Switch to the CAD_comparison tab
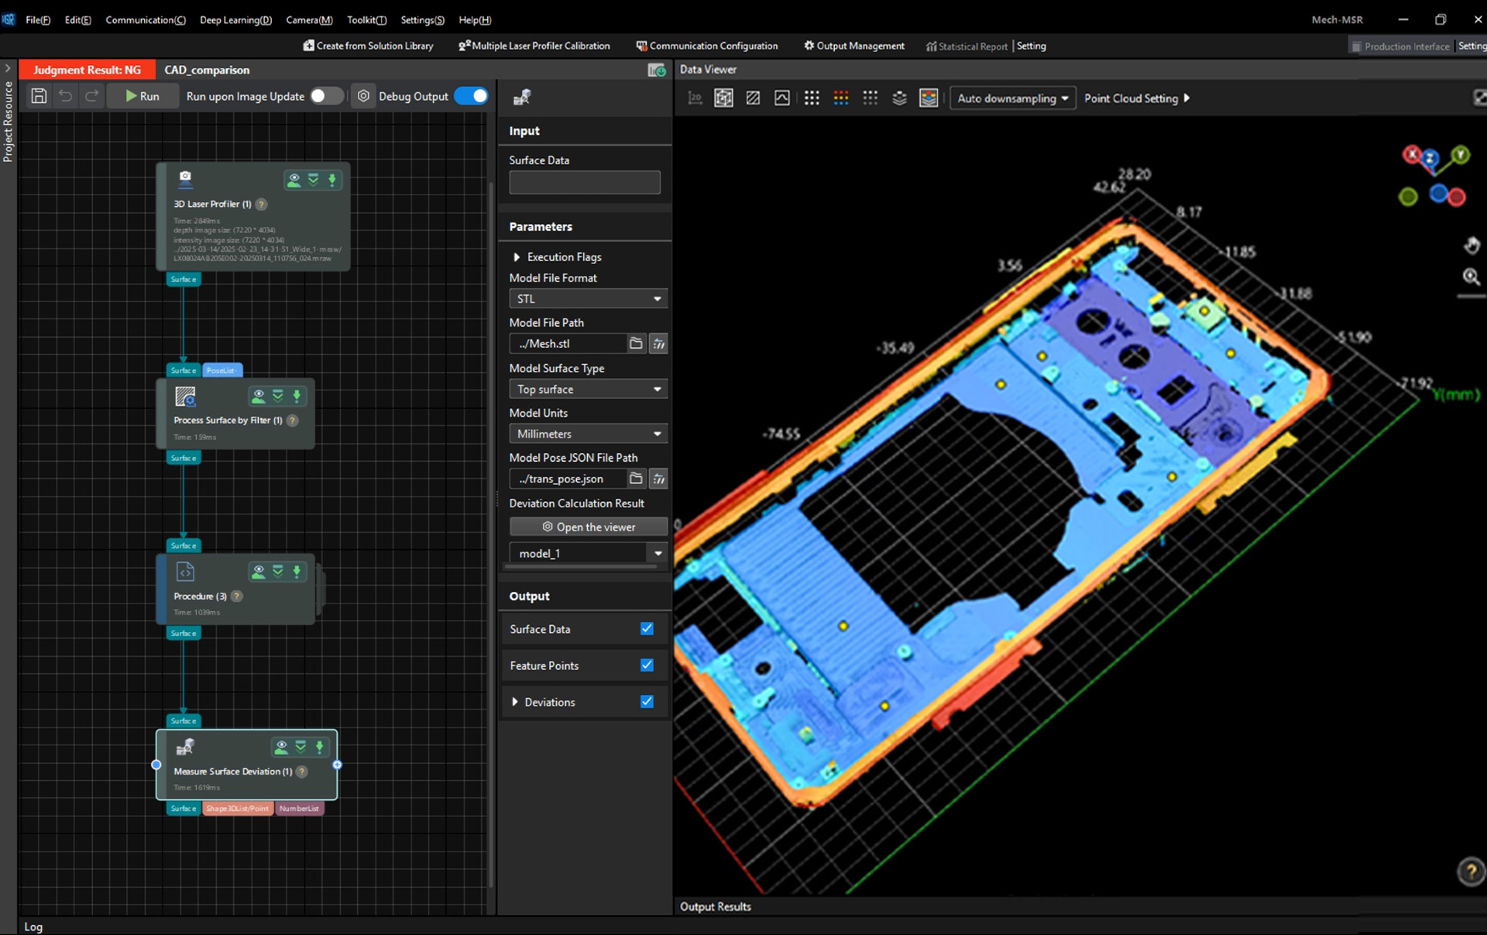 pos(207,70)
